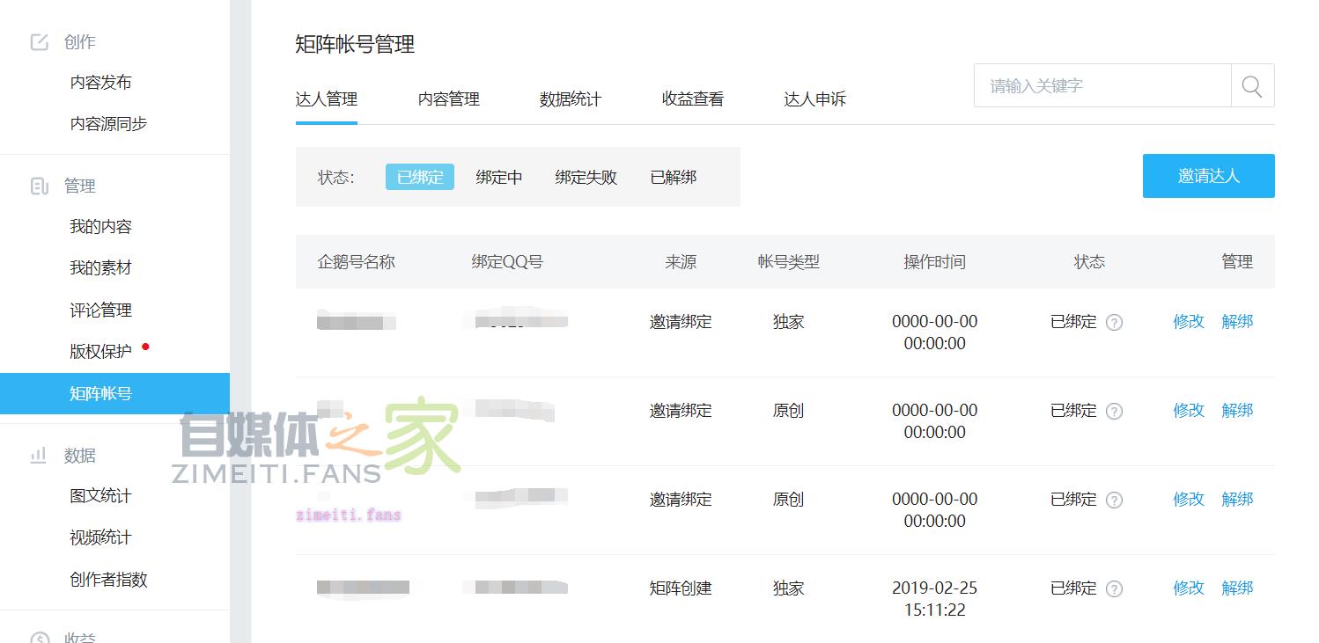Filter by 已解绑 status

point(674,177)
